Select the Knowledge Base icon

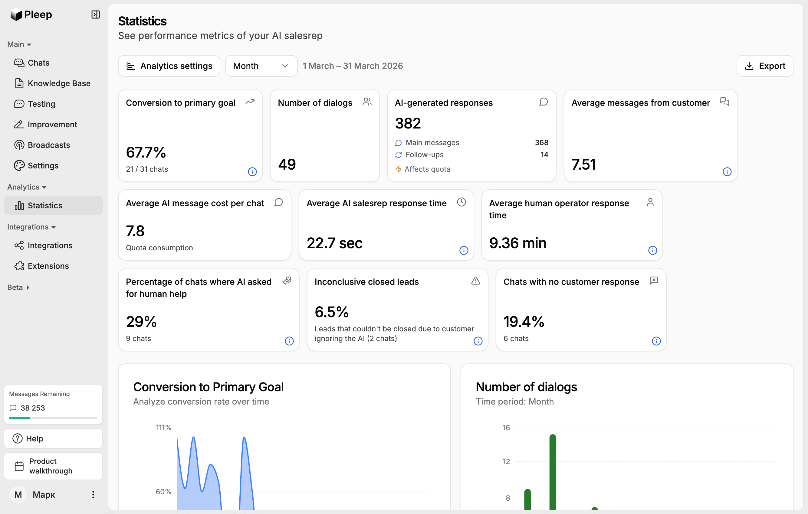click(x=19, y=83)
